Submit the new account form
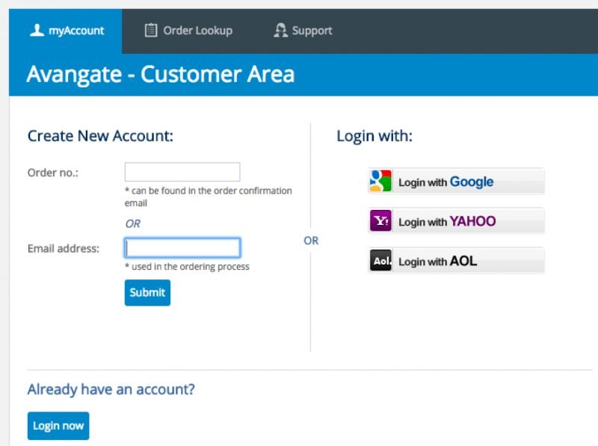Image resolution: width=598 pixels, height=446 pixels. (147, 293)
